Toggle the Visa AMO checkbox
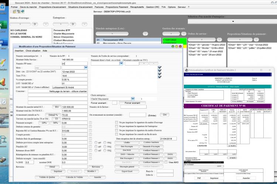This screenshot has width=277, height=184. 166,162
